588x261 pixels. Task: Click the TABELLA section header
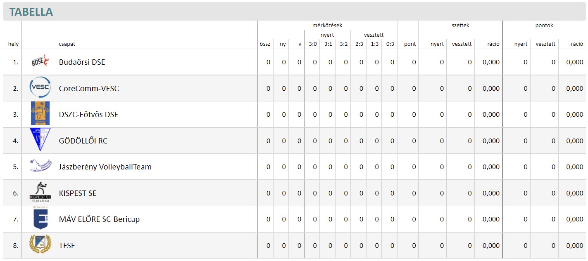[x=31, y=12]
